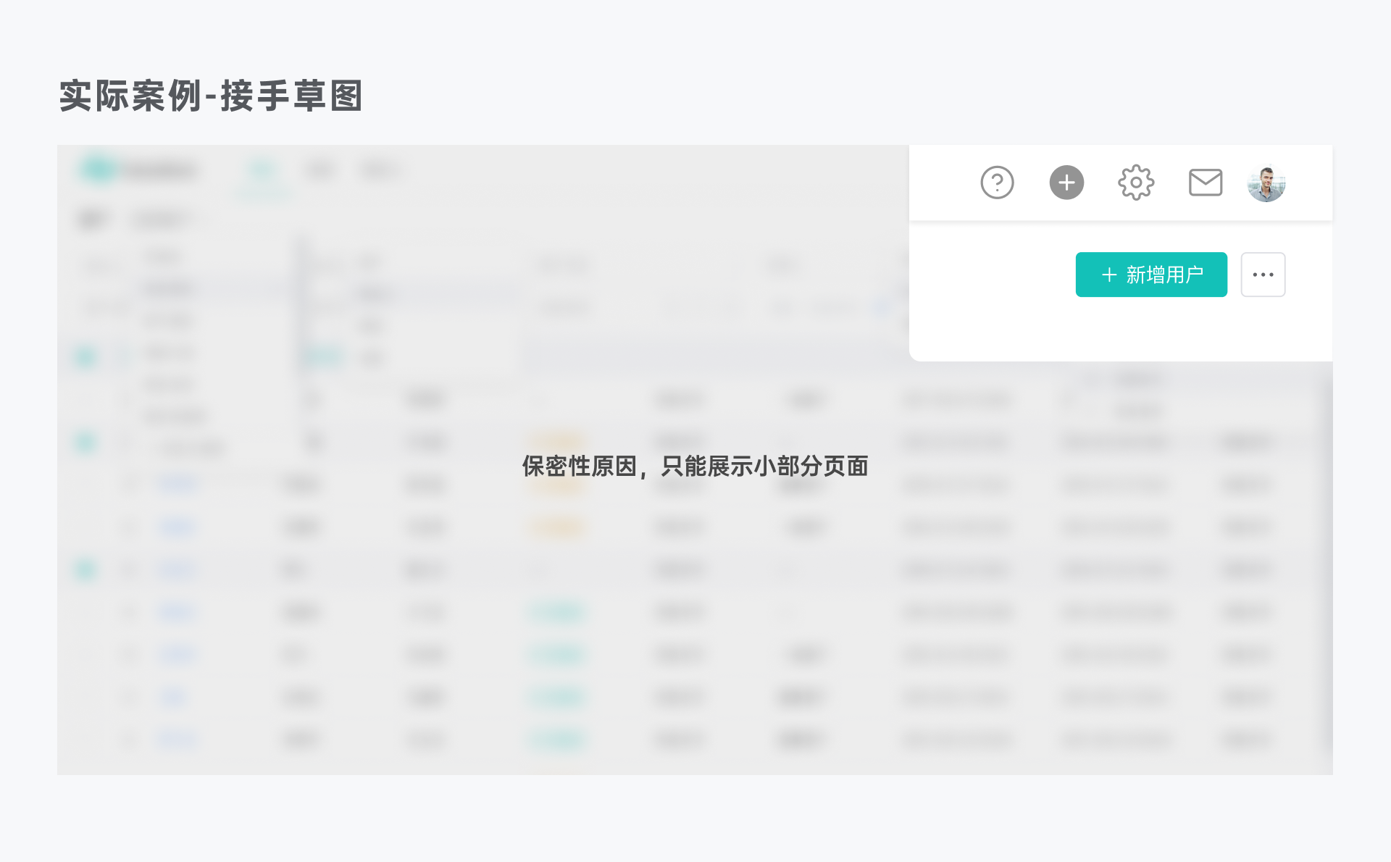The height and width of the screenshot is (862, 1391).
Task: Open settings with the gear icon
Action: pos(1136,183)
